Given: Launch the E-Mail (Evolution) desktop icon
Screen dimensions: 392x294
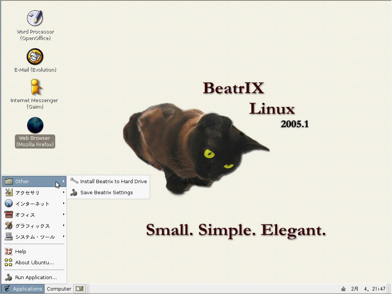Looking at the screenshot, I should pyautogui.click(x=35, y=56).
